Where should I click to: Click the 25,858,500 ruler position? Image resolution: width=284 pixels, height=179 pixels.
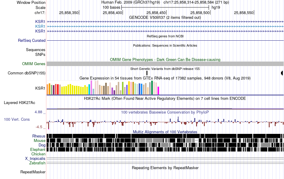[200, 13]
